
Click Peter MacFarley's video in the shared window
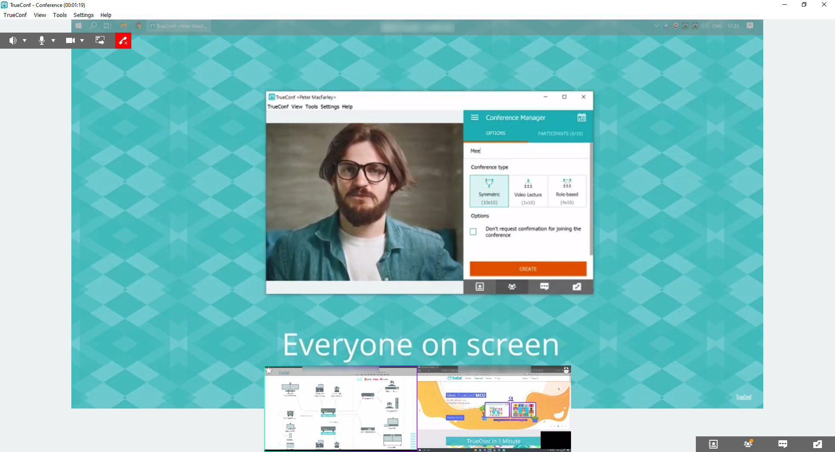click(x=364, y=202)
